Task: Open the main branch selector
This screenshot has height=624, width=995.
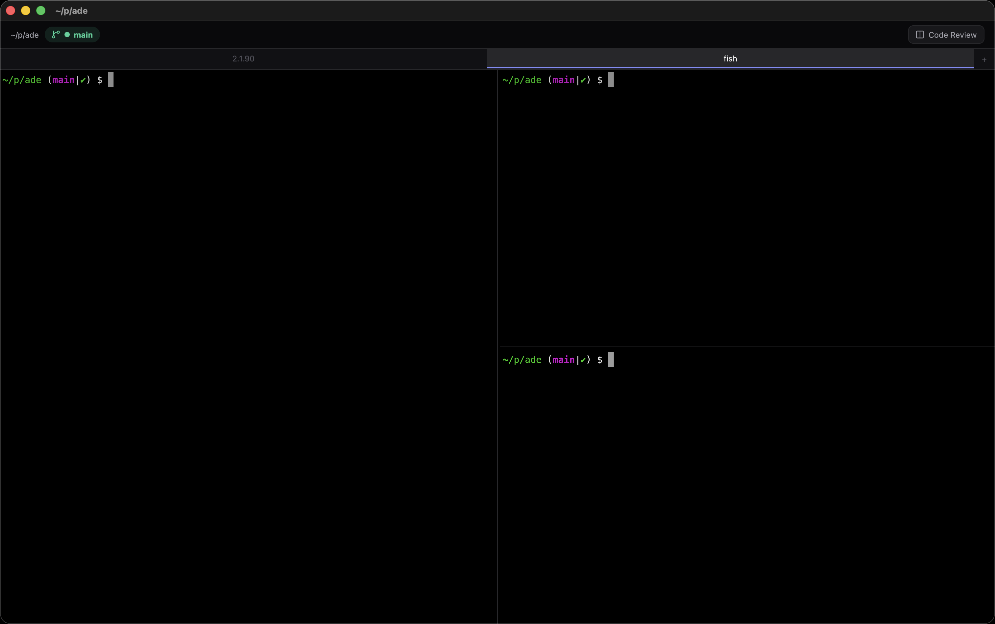Action: (x=83, y=35)
